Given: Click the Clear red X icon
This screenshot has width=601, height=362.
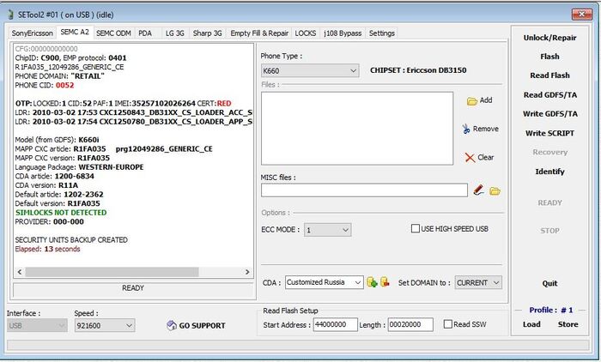Looking at the screenshot, I should (x=470, y=158).
